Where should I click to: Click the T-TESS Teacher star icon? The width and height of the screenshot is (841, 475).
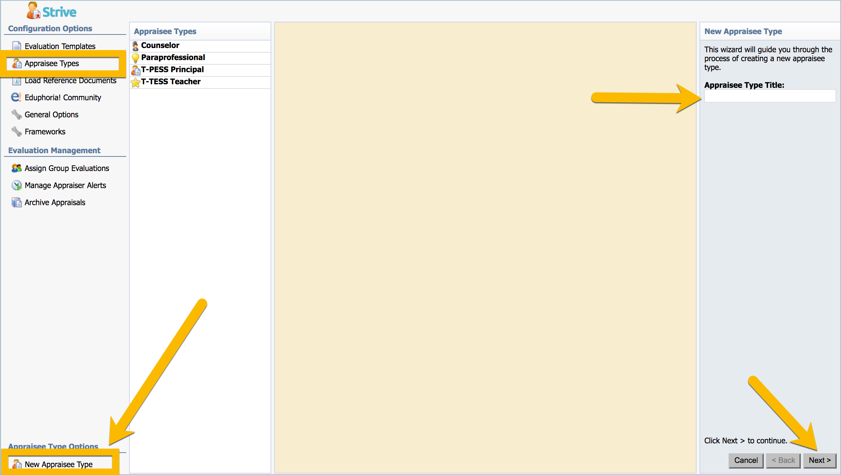click(135, 82)
